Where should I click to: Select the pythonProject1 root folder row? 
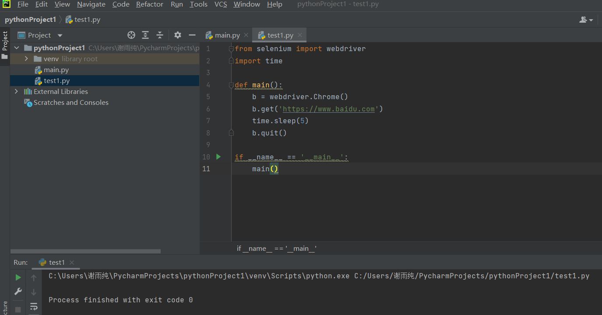pos(105,48)
